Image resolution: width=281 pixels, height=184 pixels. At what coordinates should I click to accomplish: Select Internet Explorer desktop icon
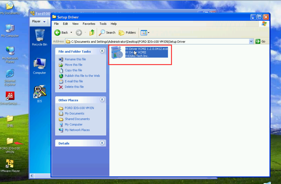(10, 77)
